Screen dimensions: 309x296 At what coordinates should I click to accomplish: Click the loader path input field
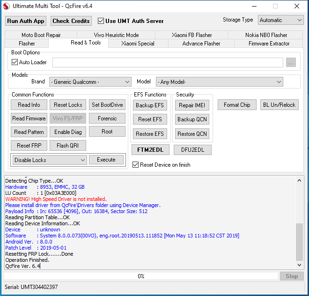(x=168, y=62)
